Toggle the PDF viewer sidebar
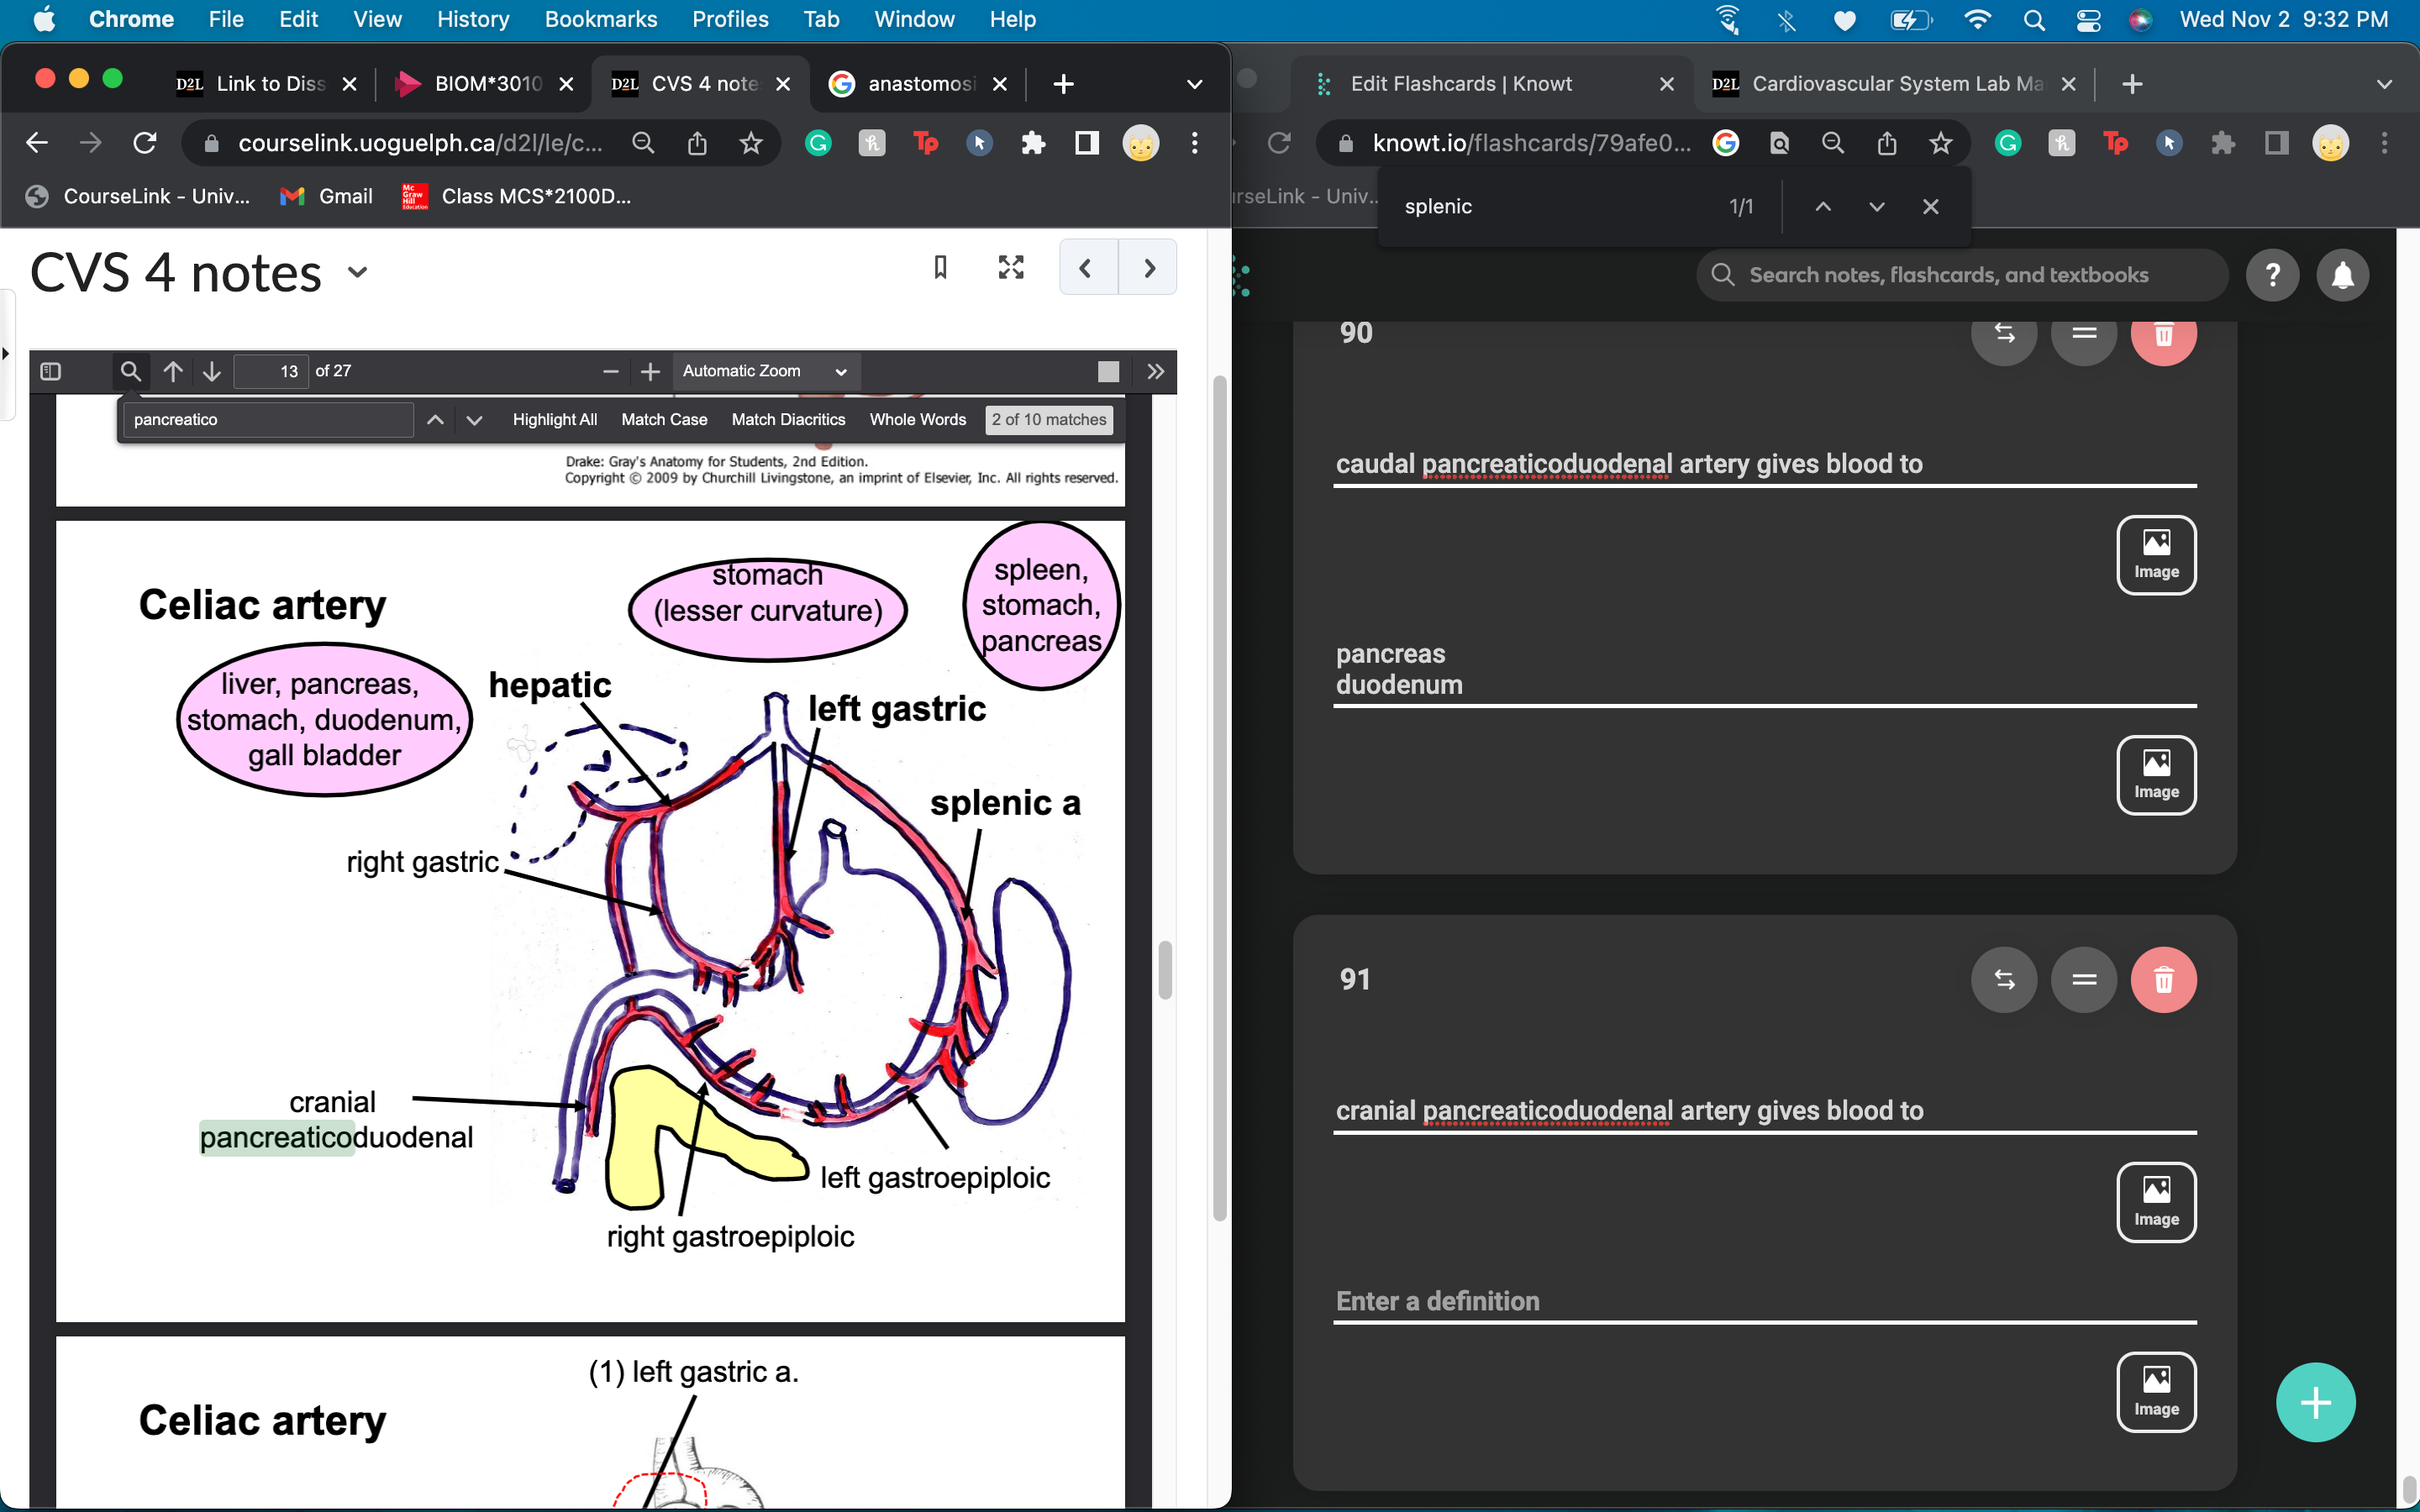Viewport: 2420px width, 1512px height. (x=51, y=371)
